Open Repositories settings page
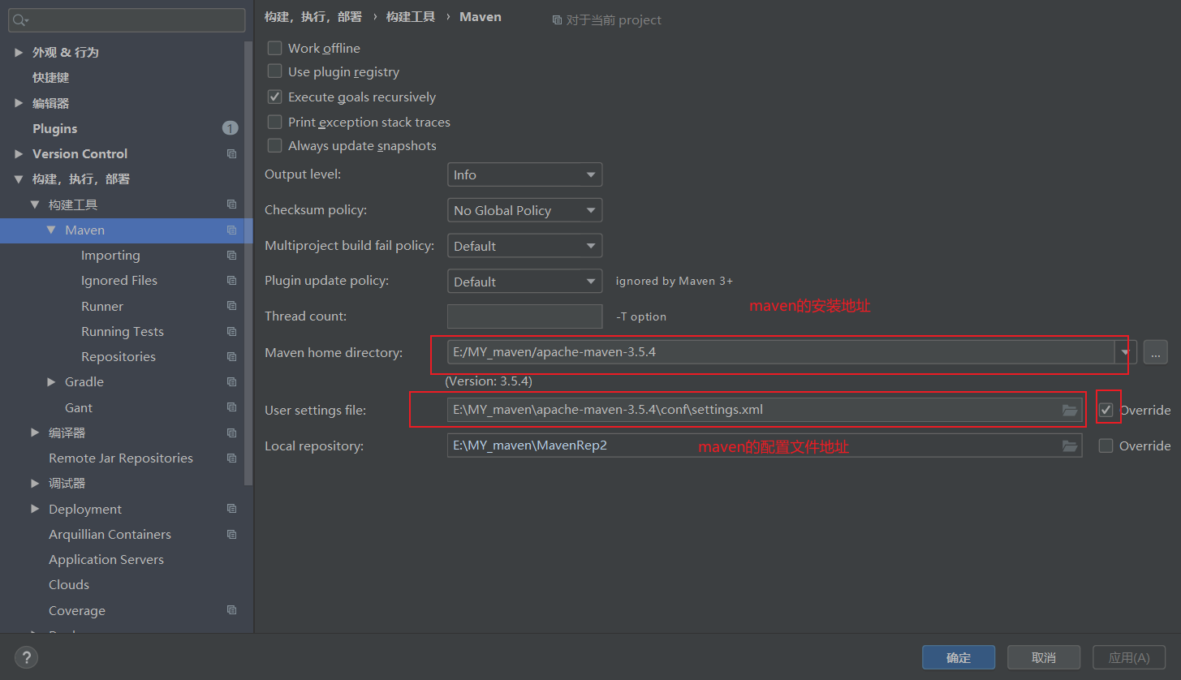Screen dimensions: 1181x680 pos(119,357)
